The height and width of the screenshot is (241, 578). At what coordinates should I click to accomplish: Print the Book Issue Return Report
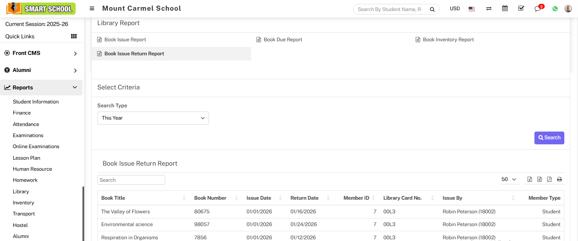point(559,179)
